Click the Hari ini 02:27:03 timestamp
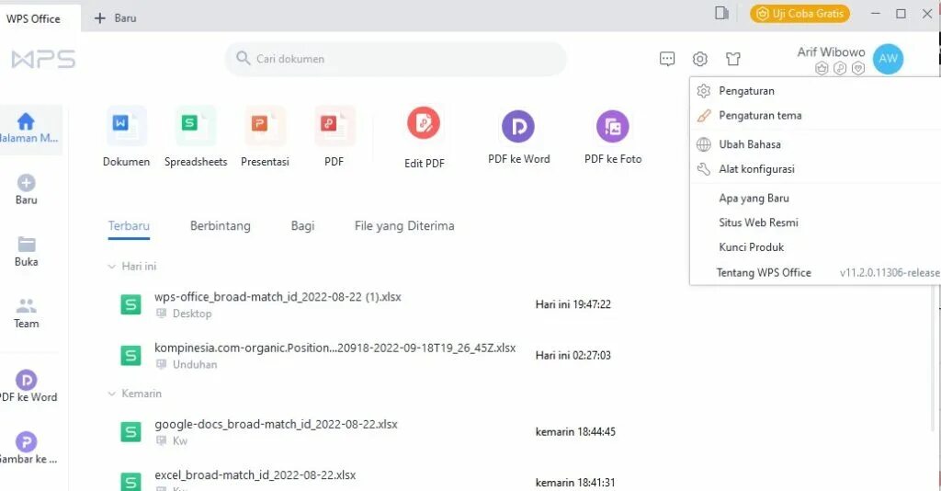The height and width of the screenshot is (491, 941). click(x=573, y=355)
